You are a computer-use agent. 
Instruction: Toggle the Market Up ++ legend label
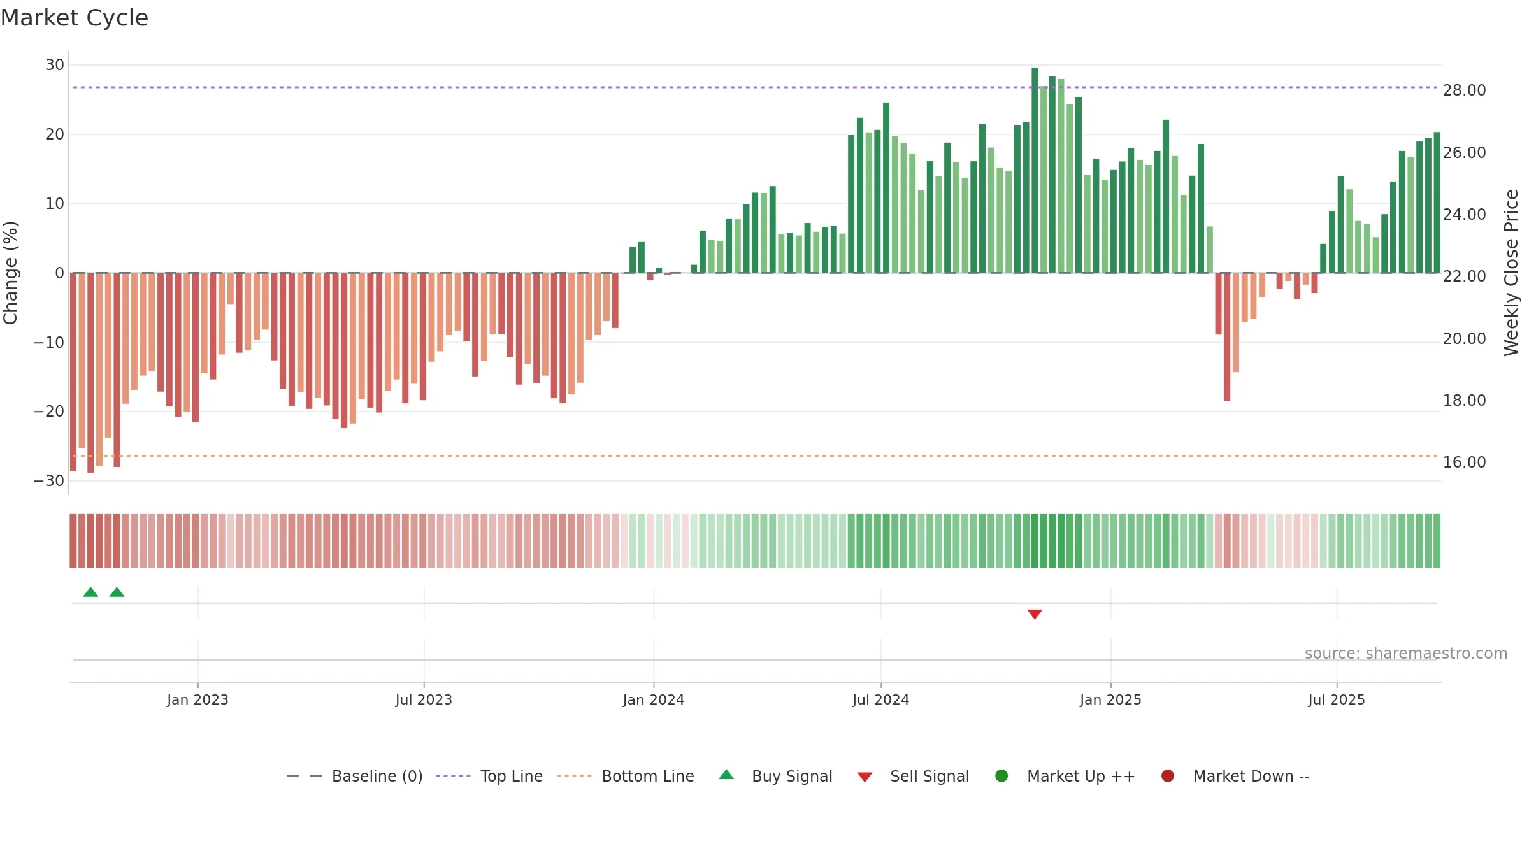(1081, 776)
